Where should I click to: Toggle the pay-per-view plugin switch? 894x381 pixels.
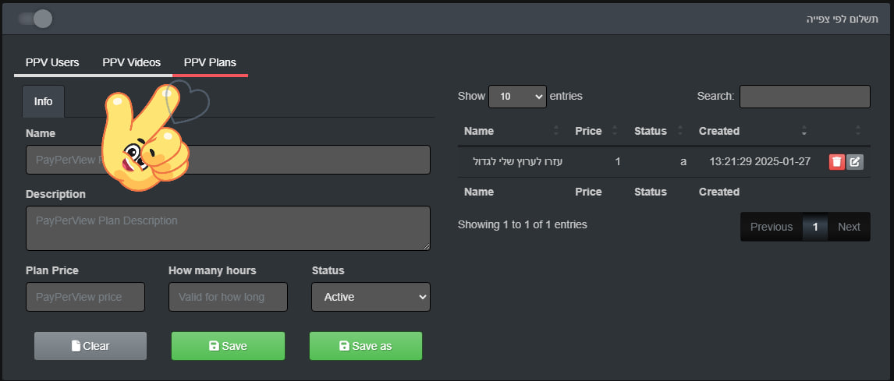coord(35,18)
